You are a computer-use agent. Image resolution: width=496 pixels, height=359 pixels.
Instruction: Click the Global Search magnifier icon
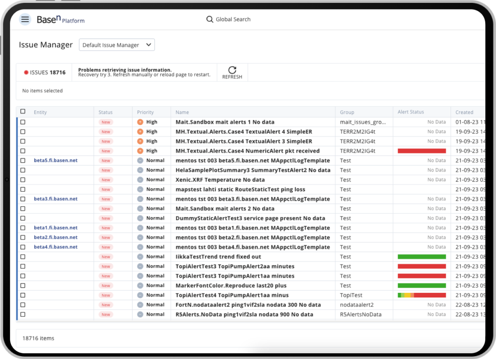[x=210, y=19]
